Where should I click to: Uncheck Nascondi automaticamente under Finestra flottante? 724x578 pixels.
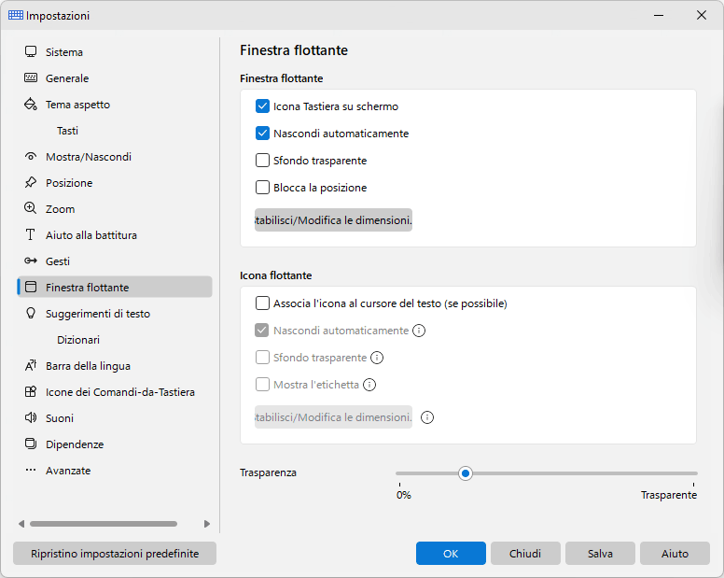pos(262,134)
